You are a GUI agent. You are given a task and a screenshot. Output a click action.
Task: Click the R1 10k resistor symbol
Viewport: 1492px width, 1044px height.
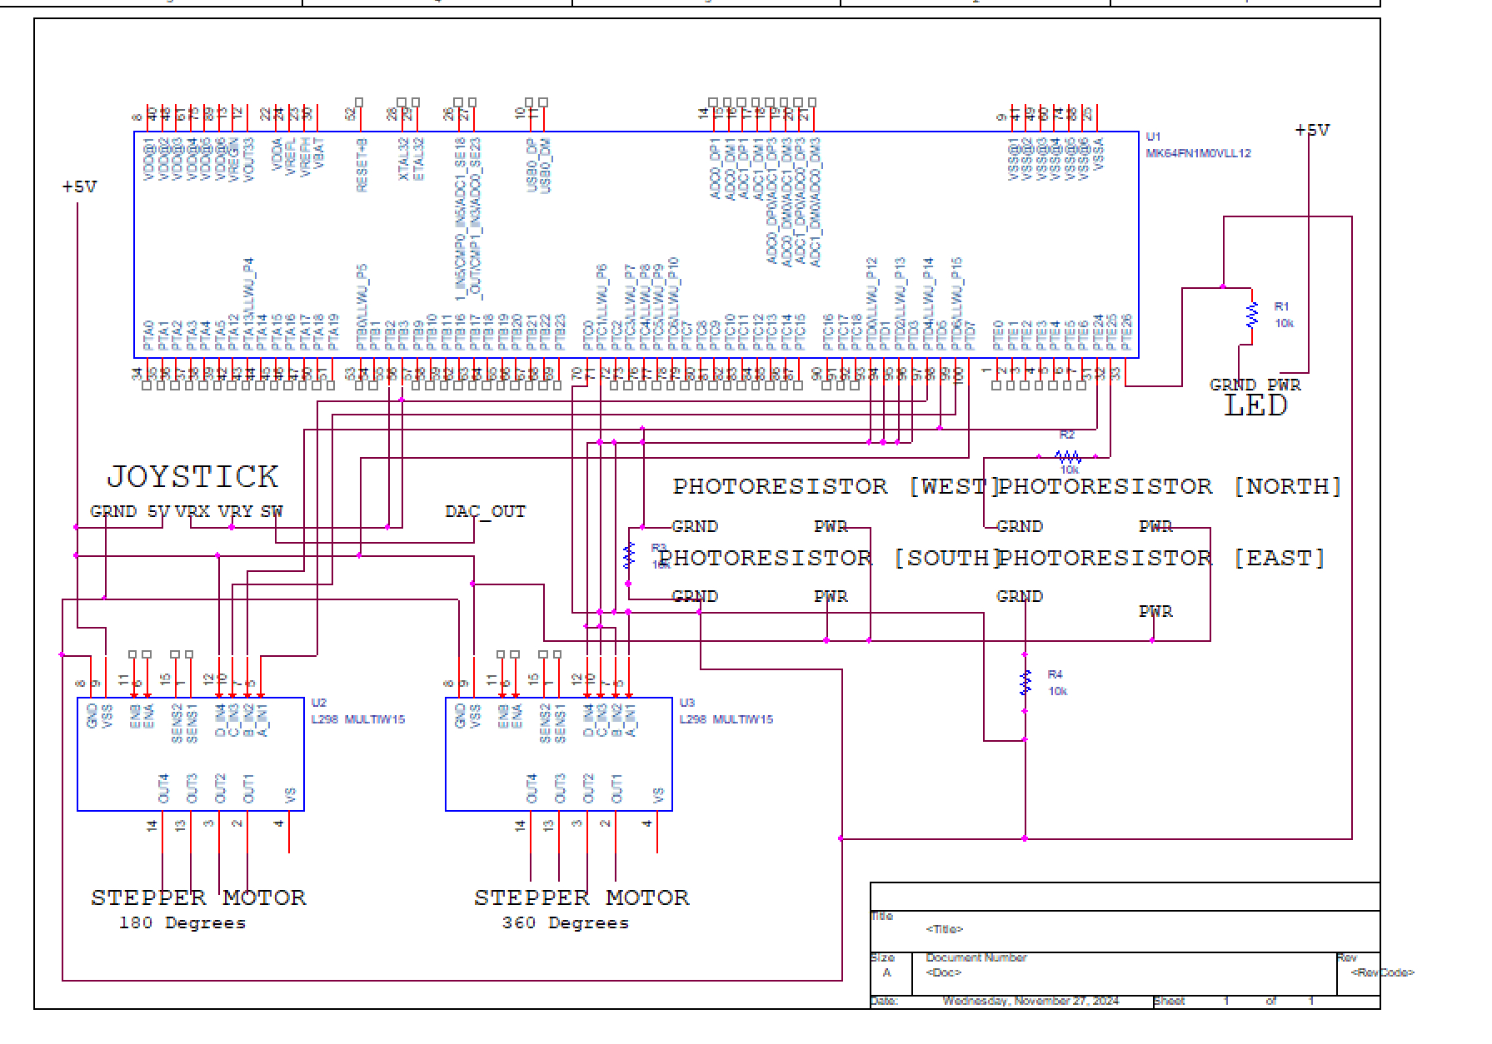click(1251, 315)
